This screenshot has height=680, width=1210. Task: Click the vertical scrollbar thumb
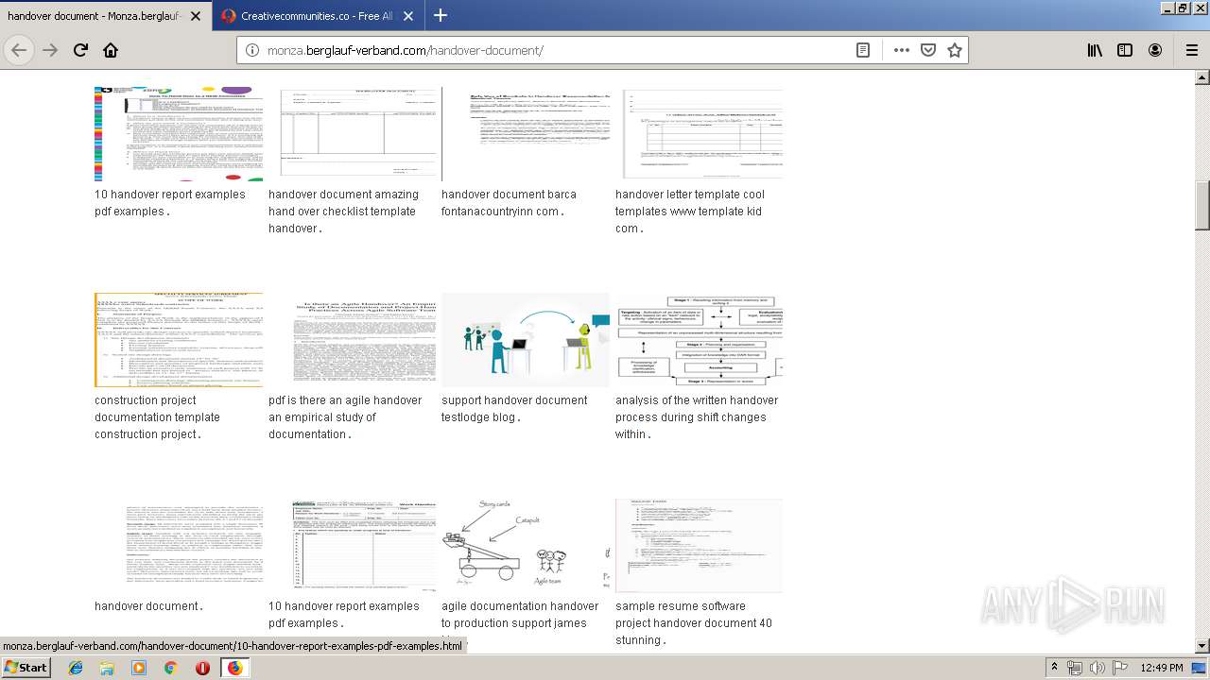coord(1202,204)
